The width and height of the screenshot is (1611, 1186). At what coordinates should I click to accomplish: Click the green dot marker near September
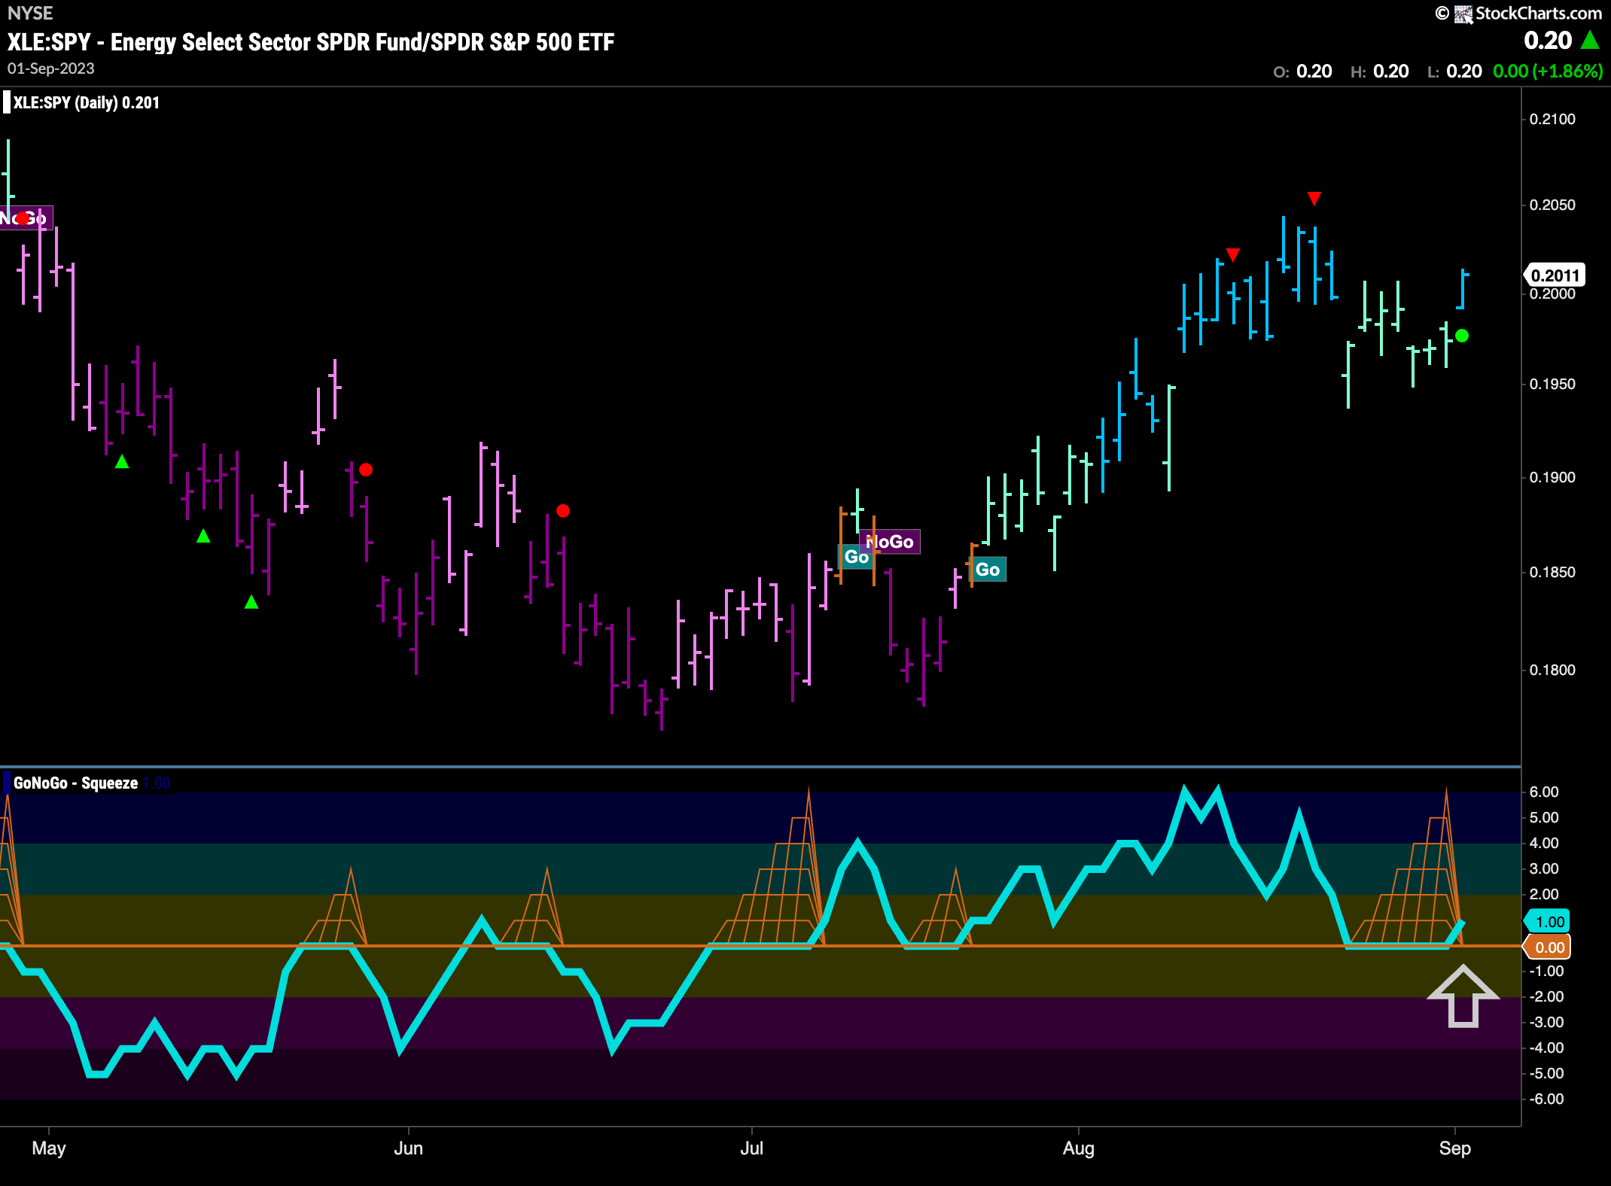tap(1462, 336)
